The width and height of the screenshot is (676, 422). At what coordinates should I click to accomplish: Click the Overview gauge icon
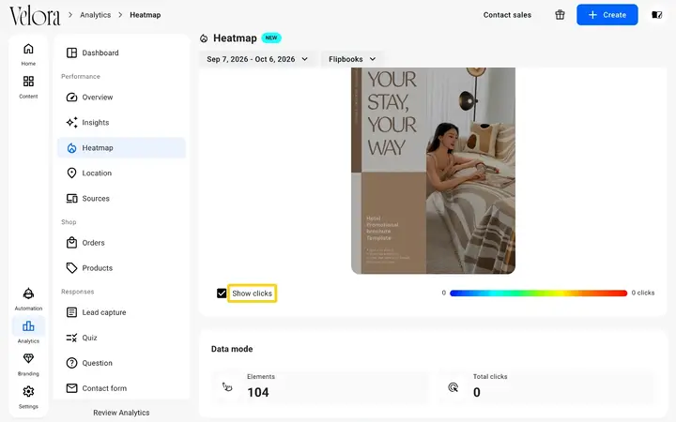point(71,98)
